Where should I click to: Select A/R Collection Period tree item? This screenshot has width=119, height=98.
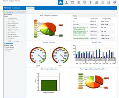coord(13,20)
